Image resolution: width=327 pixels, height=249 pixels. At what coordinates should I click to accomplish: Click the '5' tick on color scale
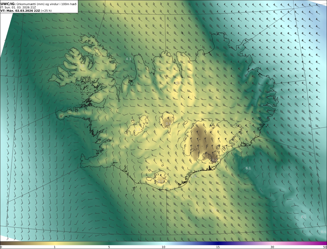(x=109, y=247)
